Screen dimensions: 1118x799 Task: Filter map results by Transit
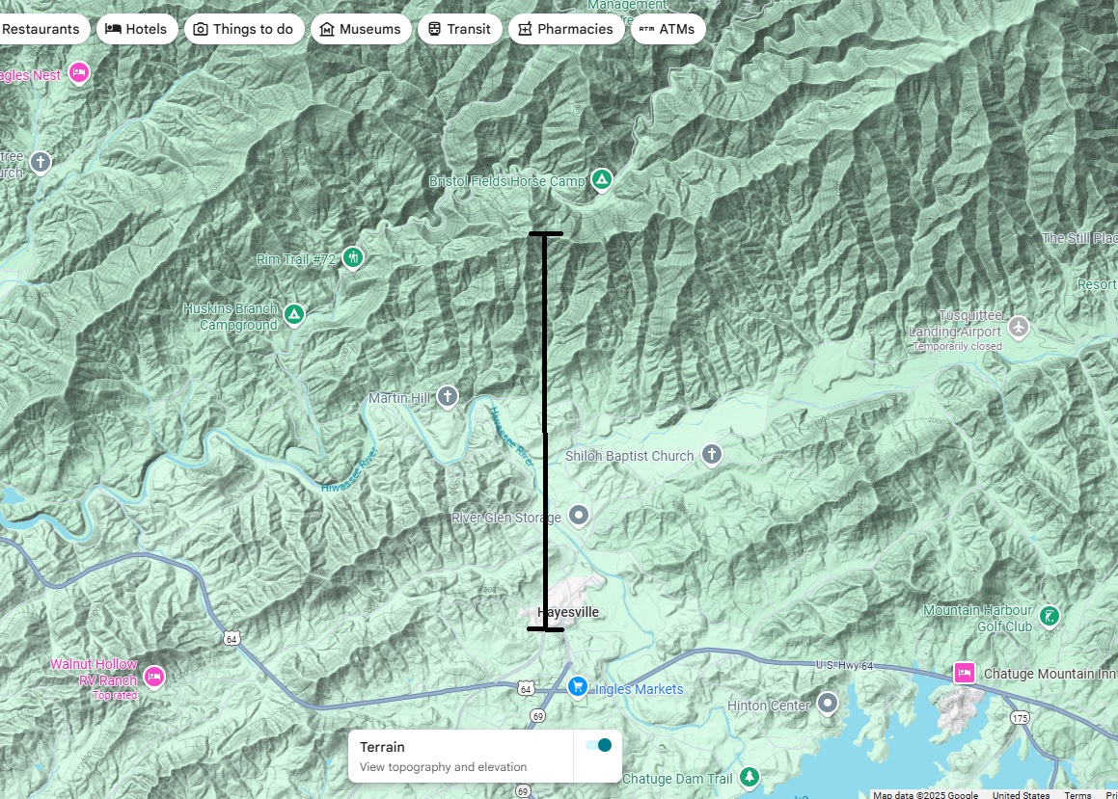click(459, 29)
